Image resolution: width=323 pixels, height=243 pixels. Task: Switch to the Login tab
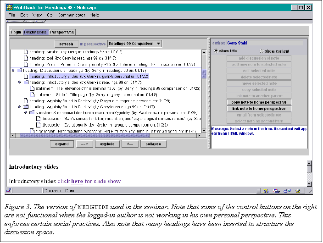[16, 33]
